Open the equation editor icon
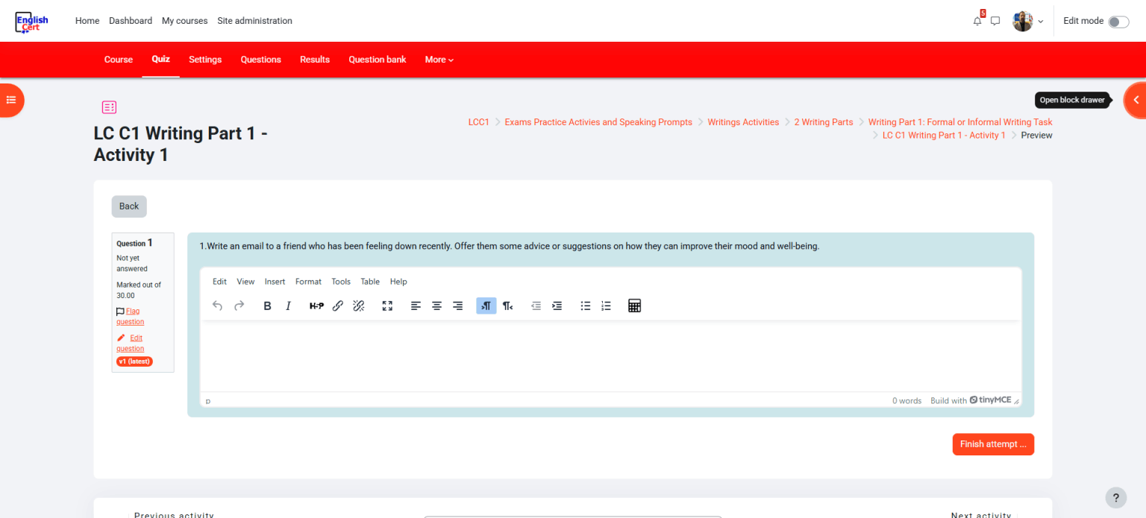This screenshot has width=1146, height=518. pyautogui.click(x=634, y=306)
